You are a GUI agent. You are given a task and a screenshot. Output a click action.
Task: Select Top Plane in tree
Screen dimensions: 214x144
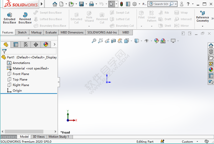18,79
